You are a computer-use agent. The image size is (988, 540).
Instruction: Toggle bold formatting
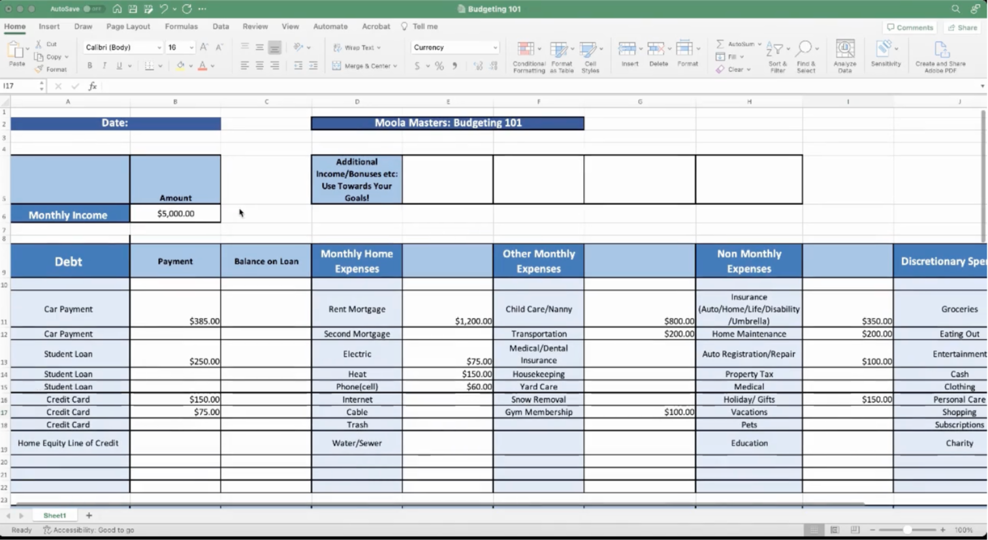click(x=89, y=66)
